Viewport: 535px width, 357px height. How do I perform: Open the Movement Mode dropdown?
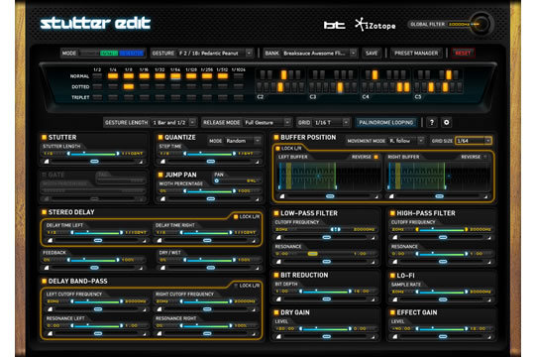(405, 141)
